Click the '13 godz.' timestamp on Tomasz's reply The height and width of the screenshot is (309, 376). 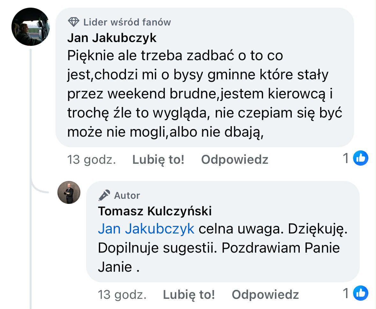point(122,295)
